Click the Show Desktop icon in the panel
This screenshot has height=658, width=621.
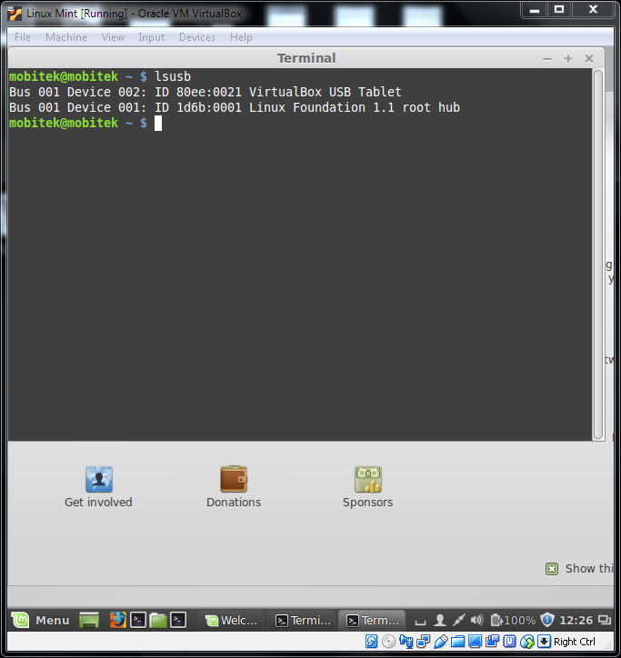(89, 620)
